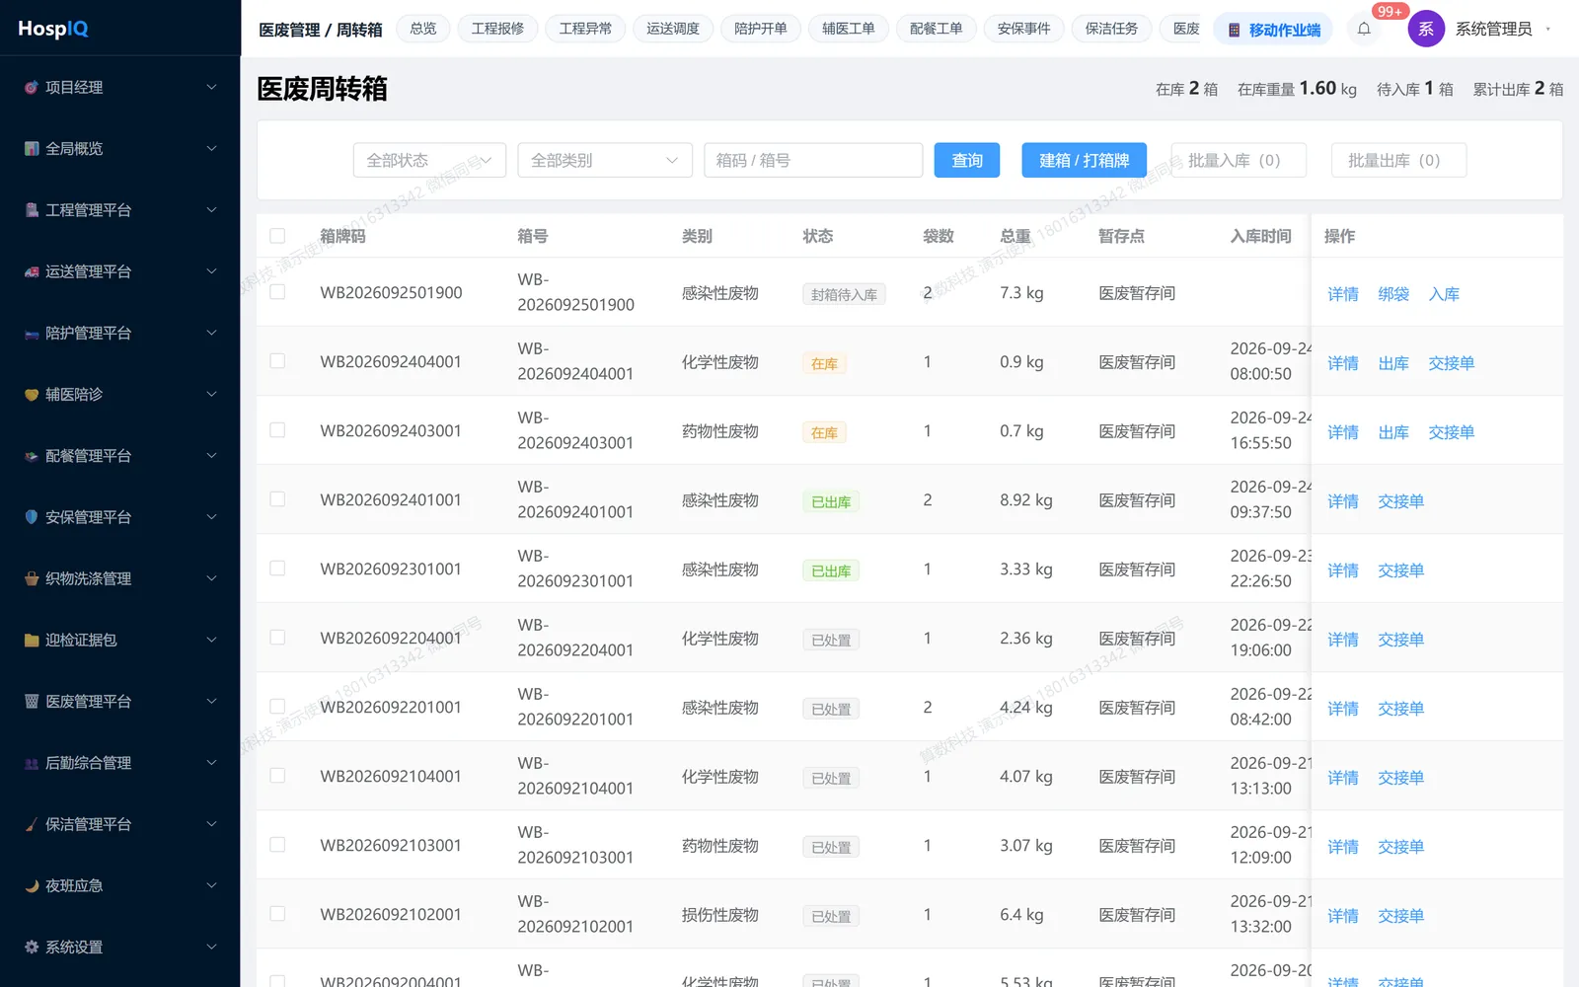This screenshot has width=1579, height=987.
Task: Click the 医废管理平台 bin icon
Action: point(32,702)
